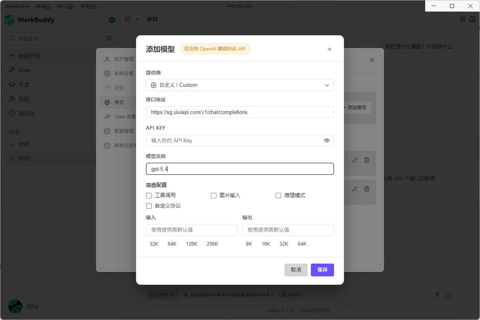Click the filter sliders icon beside search

[109, 38]
